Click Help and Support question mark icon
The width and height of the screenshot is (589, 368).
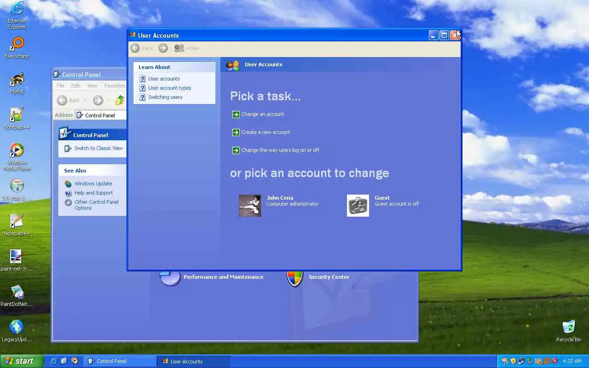68,193
